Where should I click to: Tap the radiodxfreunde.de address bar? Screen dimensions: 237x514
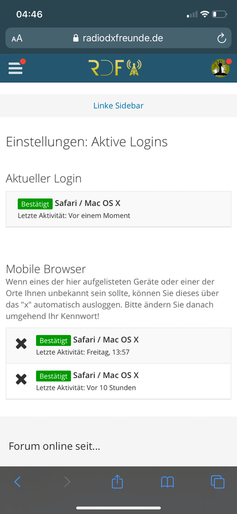pos(118,38)
